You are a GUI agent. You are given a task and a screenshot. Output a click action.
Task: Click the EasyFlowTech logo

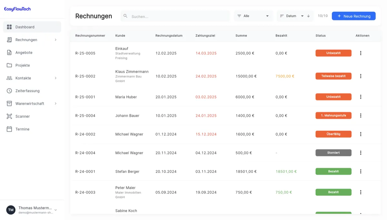coord(17,9)
